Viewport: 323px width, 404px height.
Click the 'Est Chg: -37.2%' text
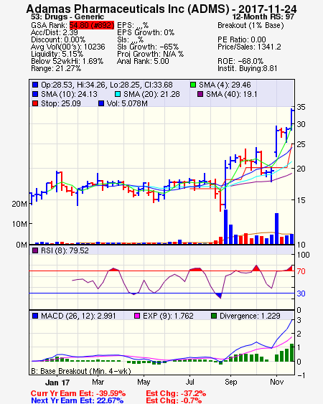[x=176, y=393]
